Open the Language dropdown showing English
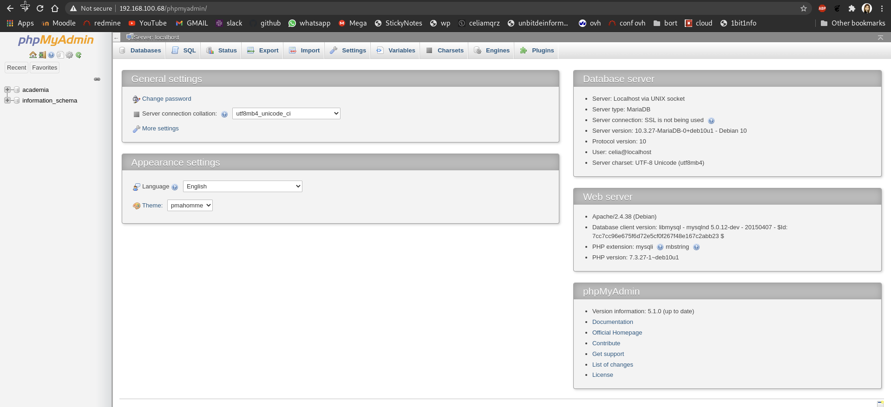This screenshot has width=891, height=407. click(242, 187)
